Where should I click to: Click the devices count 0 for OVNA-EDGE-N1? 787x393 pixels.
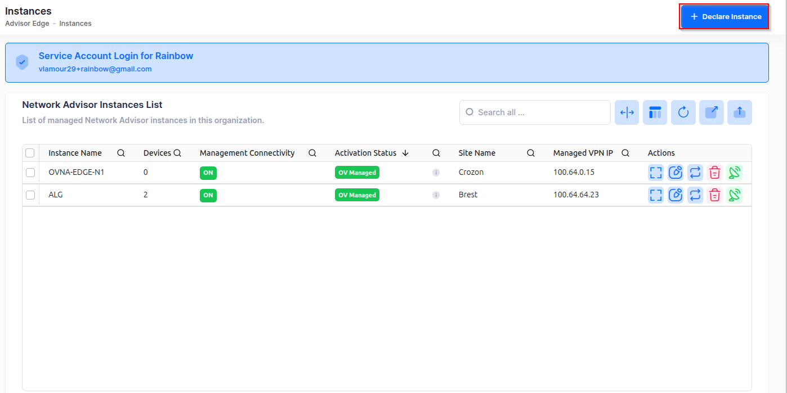[146, 172]
